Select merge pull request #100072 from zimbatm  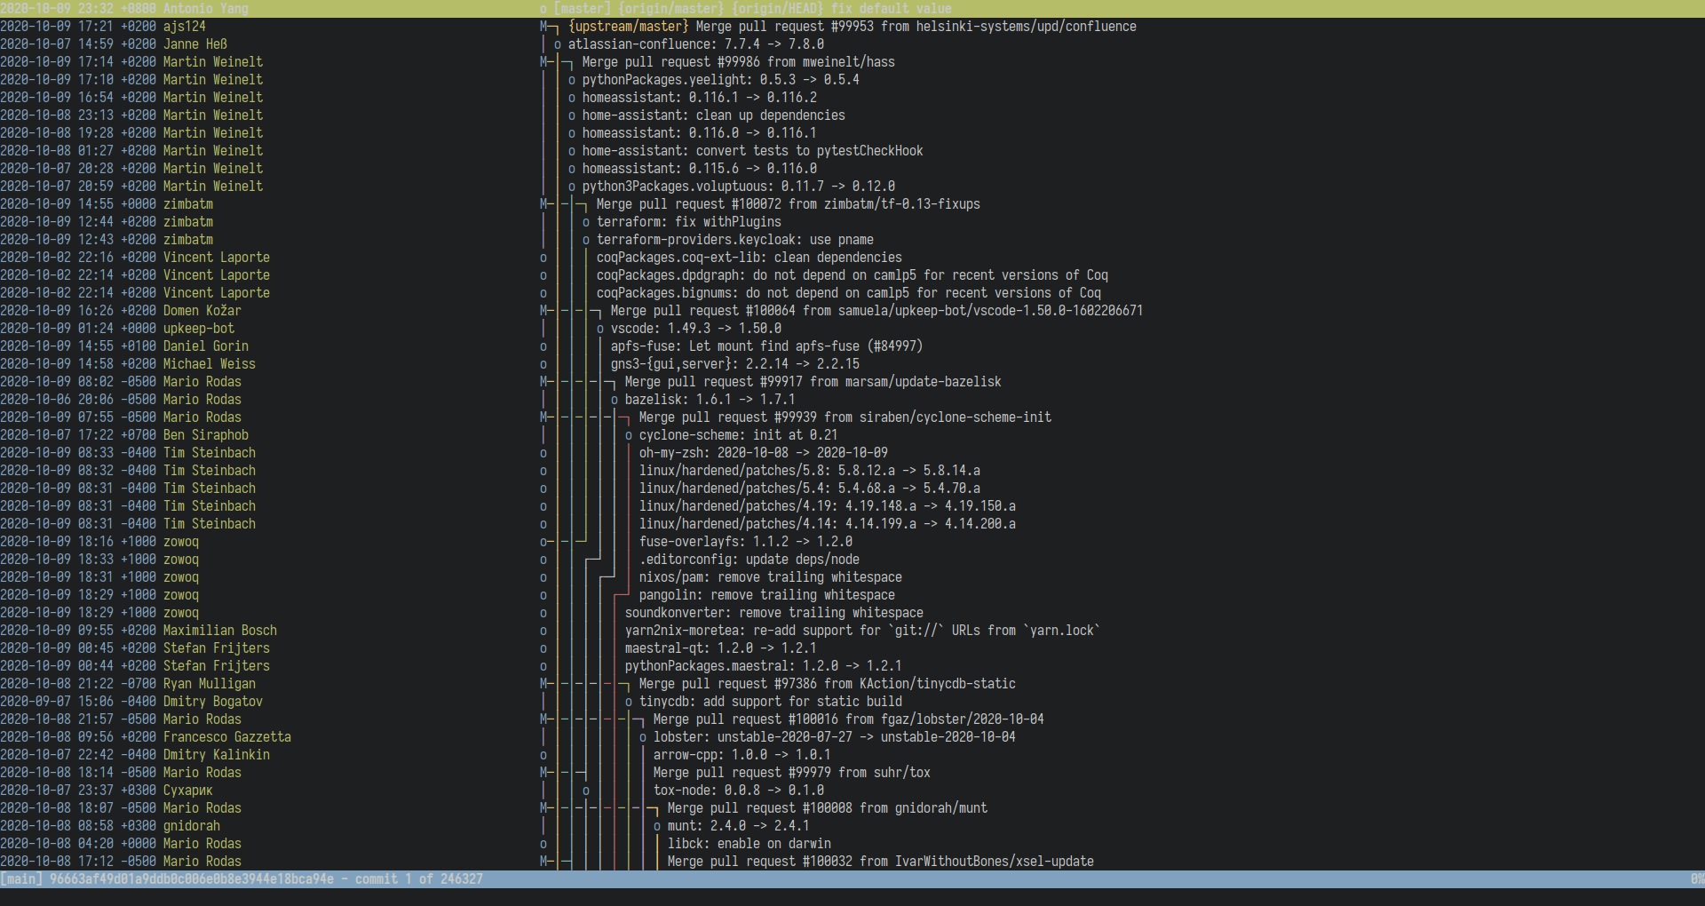click(x=852, y=204)
